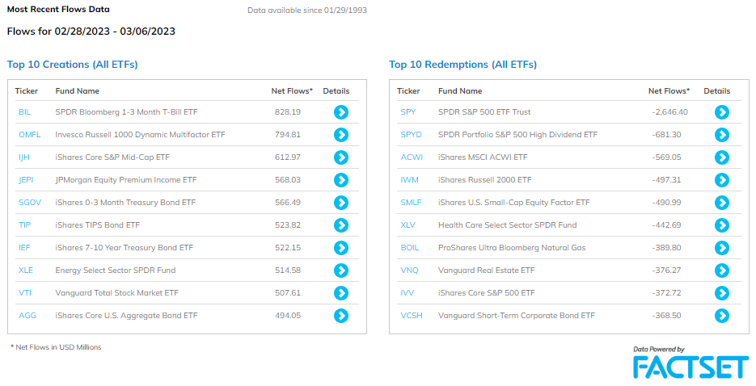Open the OMFL ticker link

pos(29,134)
